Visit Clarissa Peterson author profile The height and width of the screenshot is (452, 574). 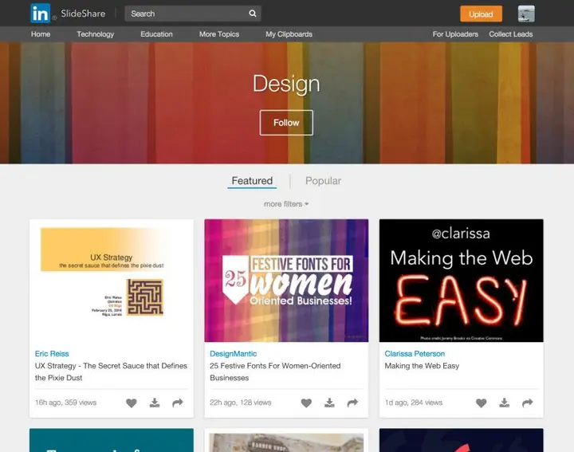pos(415,353)
